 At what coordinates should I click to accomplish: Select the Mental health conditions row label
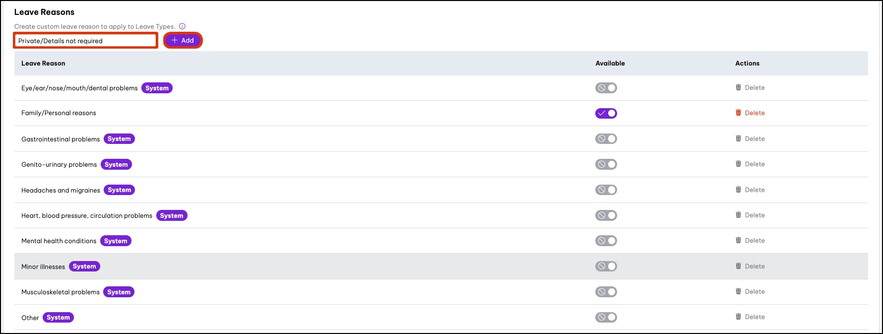(x=59, y=241)
